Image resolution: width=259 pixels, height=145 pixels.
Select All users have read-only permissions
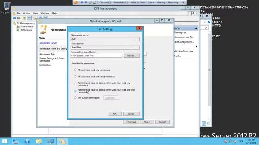pos(75,70)
